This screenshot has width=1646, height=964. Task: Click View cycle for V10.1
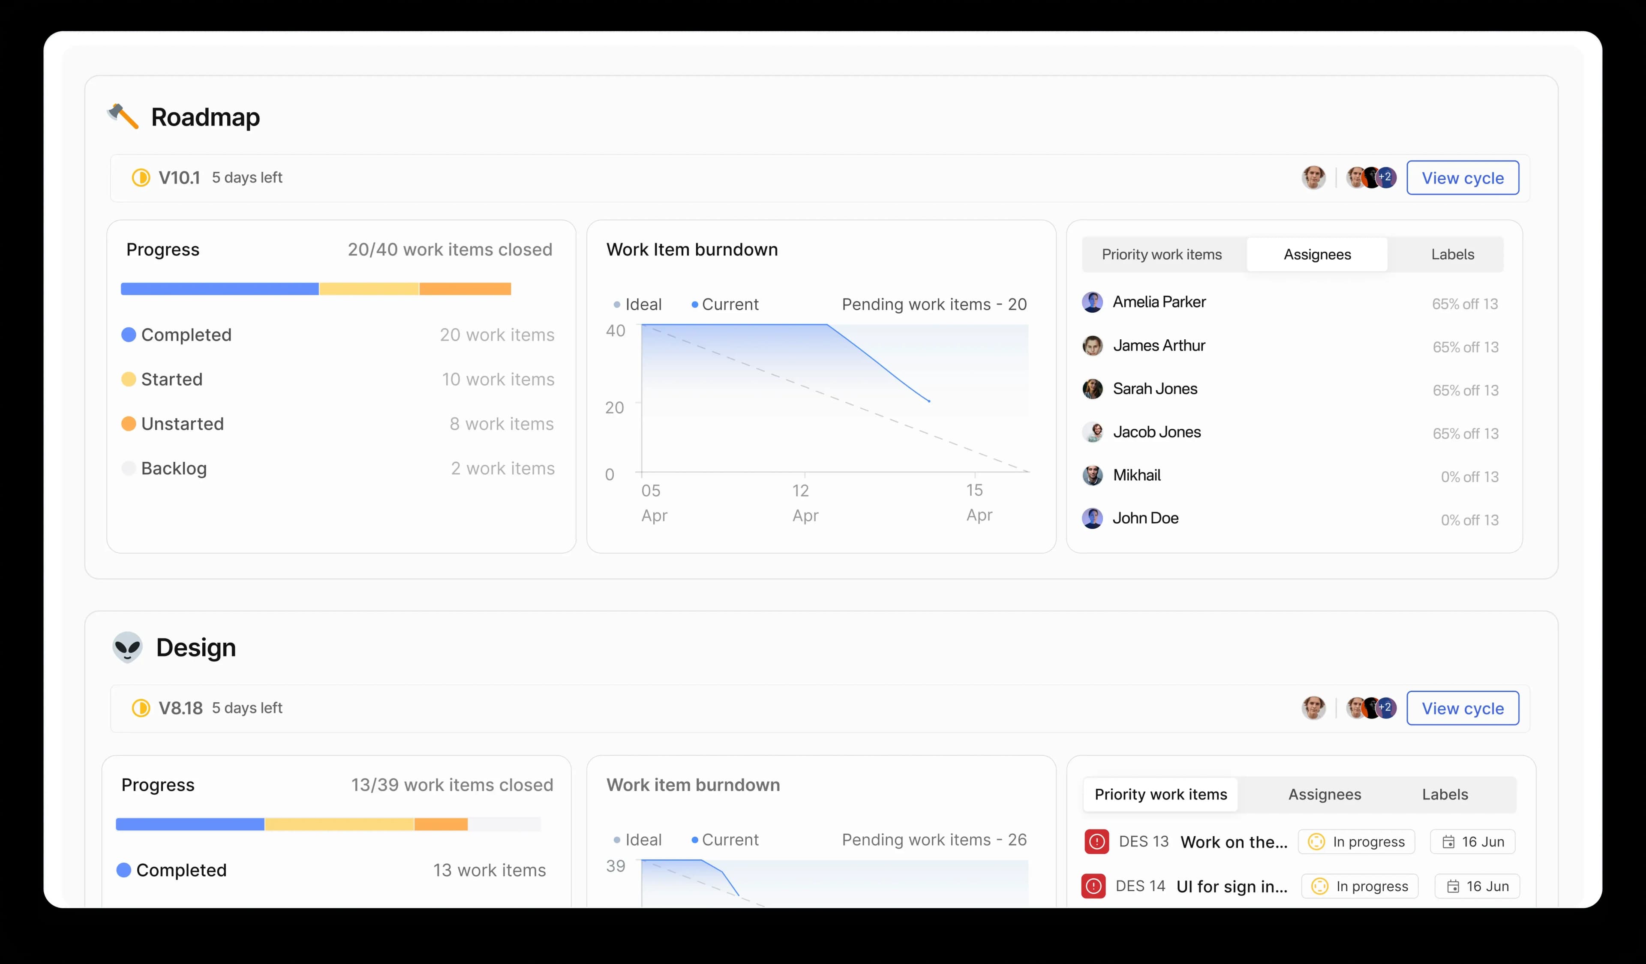(1463, 177)
